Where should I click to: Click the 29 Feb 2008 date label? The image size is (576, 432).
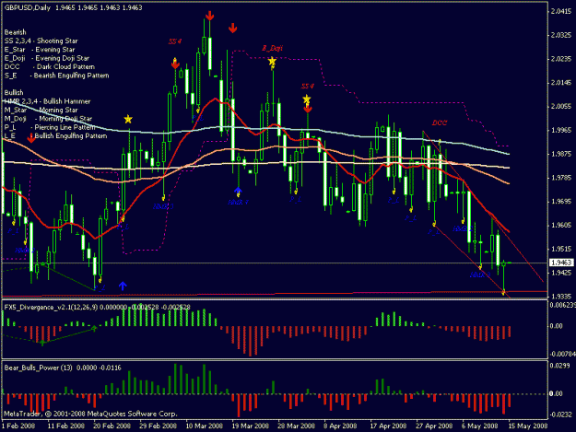click(158, 426)
